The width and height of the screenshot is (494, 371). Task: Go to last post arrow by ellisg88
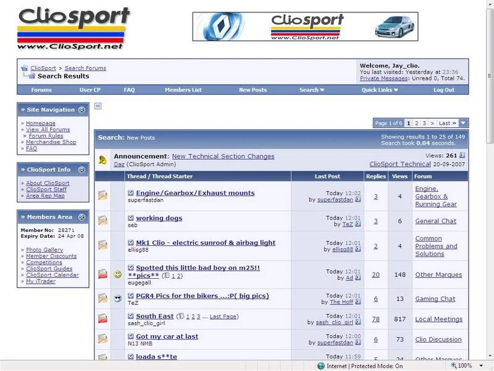358,249
